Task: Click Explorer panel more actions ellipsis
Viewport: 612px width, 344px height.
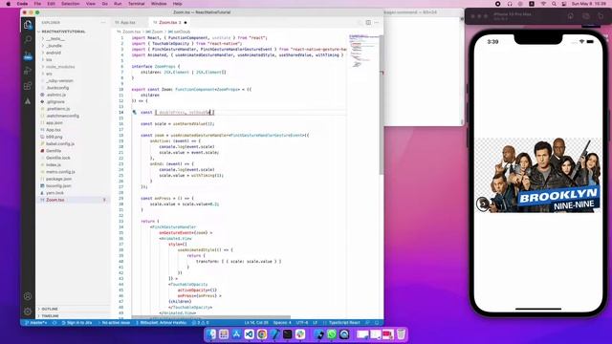Action: 103,23
